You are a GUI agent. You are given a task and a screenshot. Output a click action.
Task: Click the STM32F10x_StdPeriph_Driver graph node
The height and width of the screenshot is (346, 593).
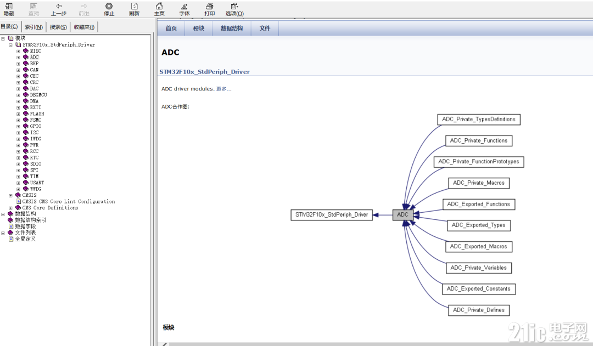[x=331, y=214]
